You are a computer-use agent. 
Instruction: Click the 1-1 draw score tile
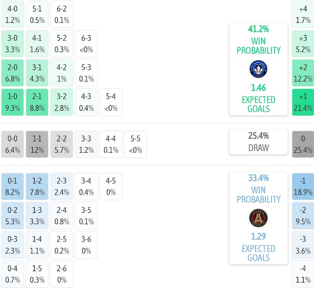pos(37,144)
